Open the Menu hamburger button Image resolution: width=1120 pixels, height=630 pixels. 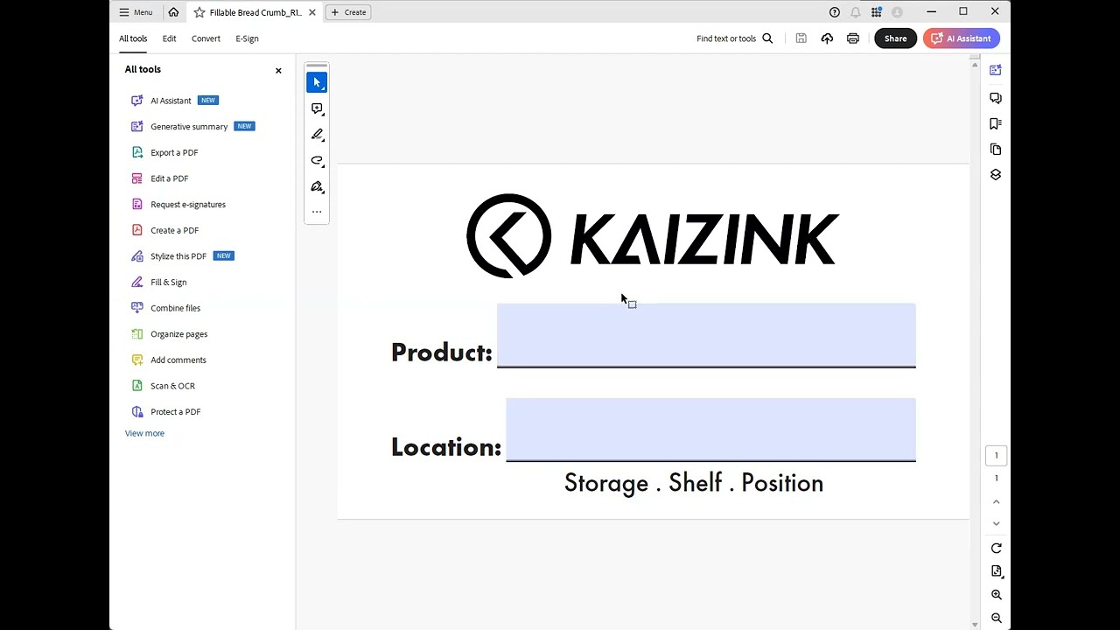[136, 12]
